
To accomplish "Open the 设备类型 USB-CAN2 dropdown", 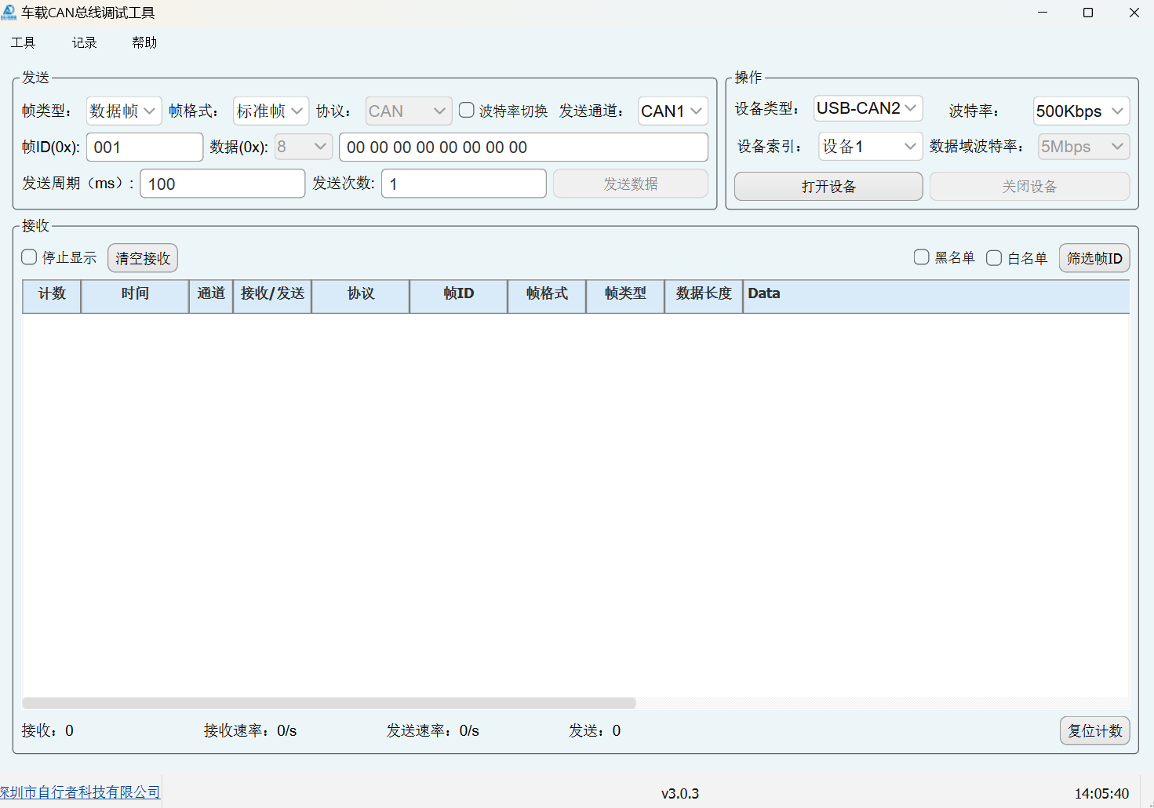I will (867, 108).
